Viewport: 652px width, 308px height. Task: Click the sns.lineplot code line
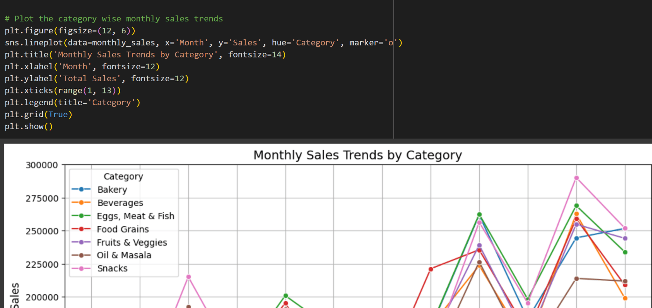tap(203, 43)
